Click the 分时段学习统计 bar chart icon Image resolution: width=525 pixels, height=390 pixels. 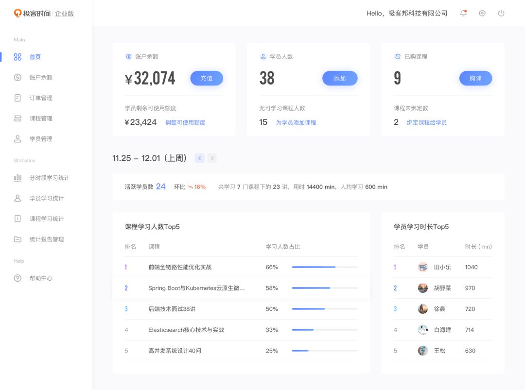pyautogui.click(x=18, y=178)
